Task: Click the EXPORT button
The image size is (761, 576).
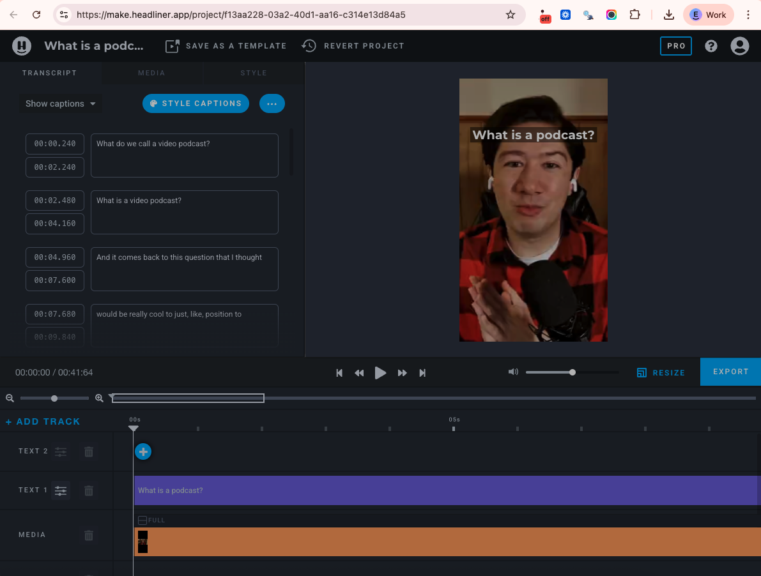Action: pos(730,372)
